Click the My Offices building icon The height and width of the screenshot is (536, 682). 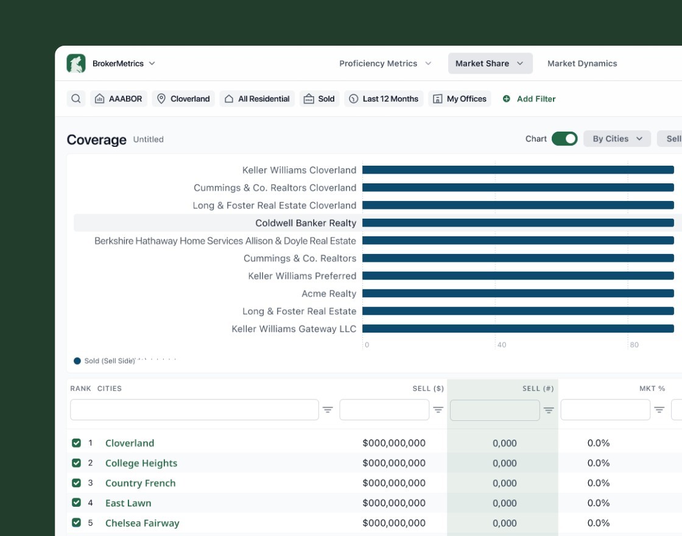[x=438, y=99]
